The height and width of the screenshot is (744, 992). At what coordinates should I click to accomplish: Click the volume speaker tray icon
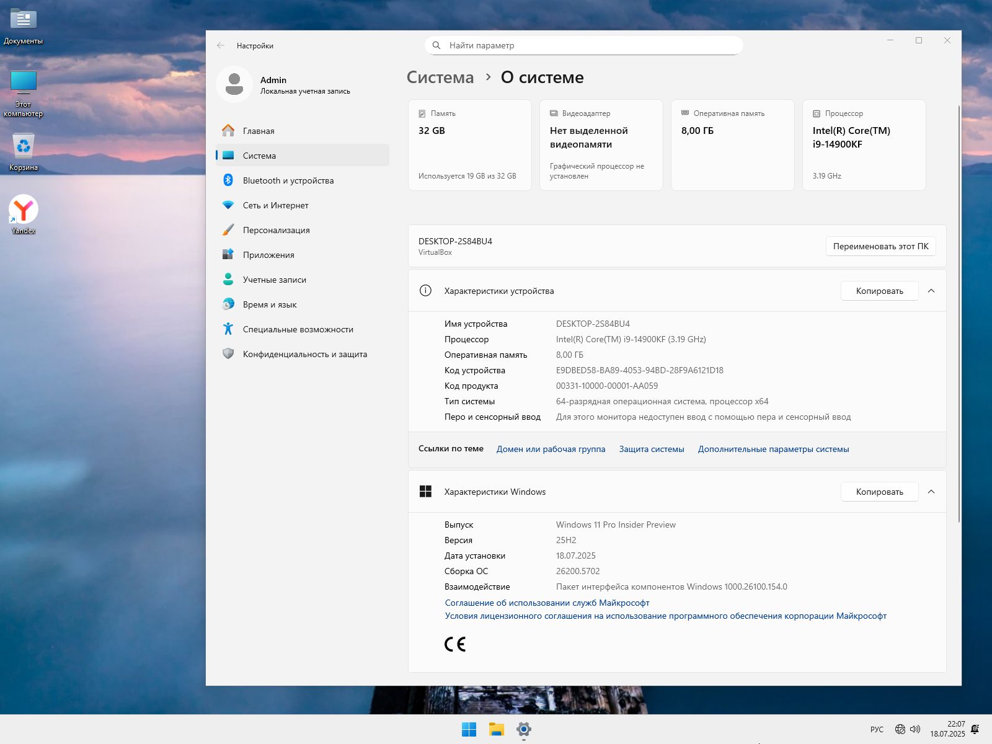(915, 729)
